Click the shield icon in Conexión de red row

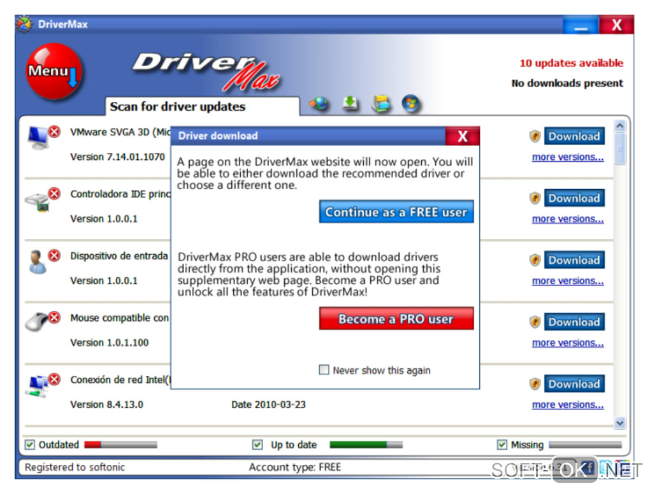535,383
